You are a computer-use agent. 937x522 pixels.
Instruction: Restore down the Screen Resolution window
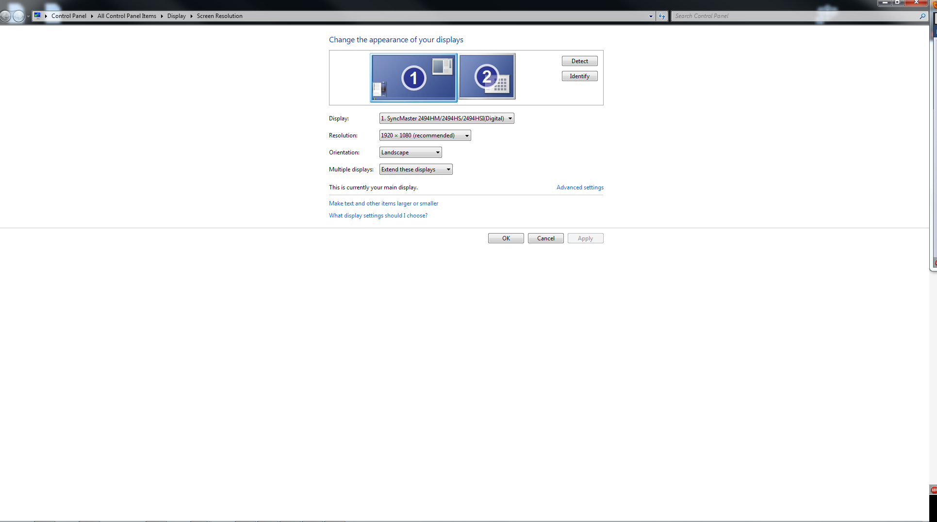[898, 2]
